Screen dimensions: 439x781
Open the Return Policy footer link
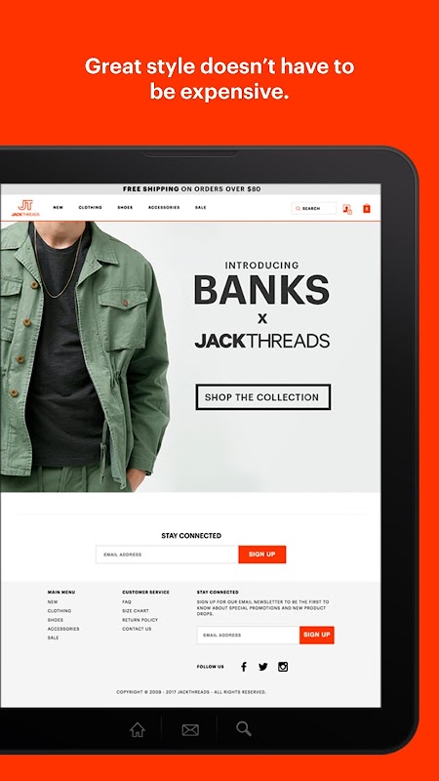pyautogui.click(x=140, y=620)
